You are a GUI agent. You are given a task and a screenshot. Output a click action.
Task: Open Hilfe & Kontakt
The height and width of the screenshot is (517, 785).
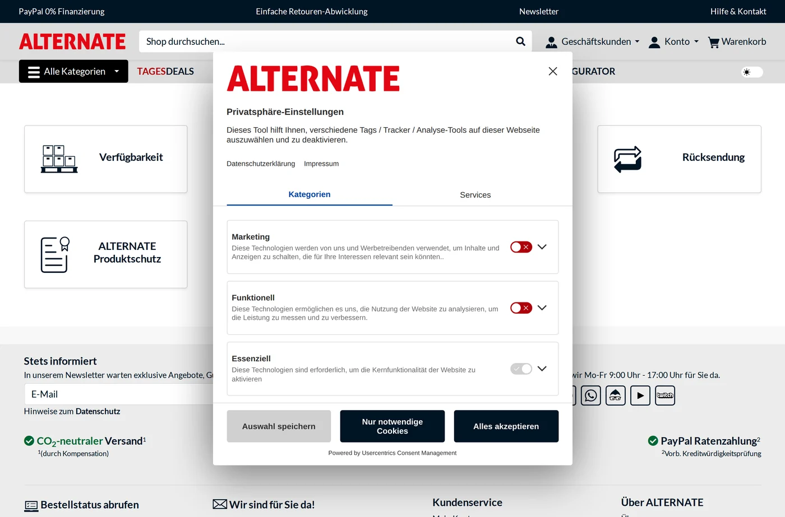738,11
